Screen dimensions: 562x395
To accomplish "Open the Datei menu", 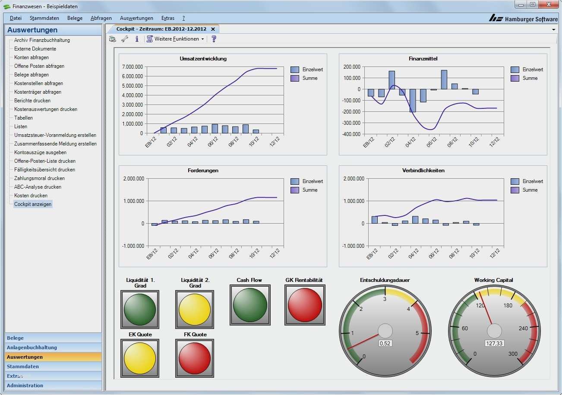I will pyautogui.click(x=16, y=18).
